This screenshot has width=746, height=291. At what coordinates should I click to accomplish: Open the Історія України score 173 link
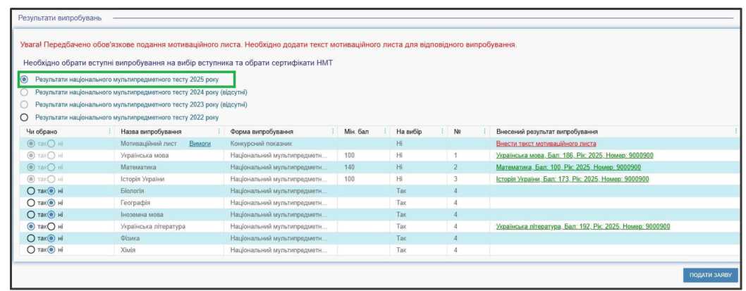pyautogui.click(x=573, y=179)
